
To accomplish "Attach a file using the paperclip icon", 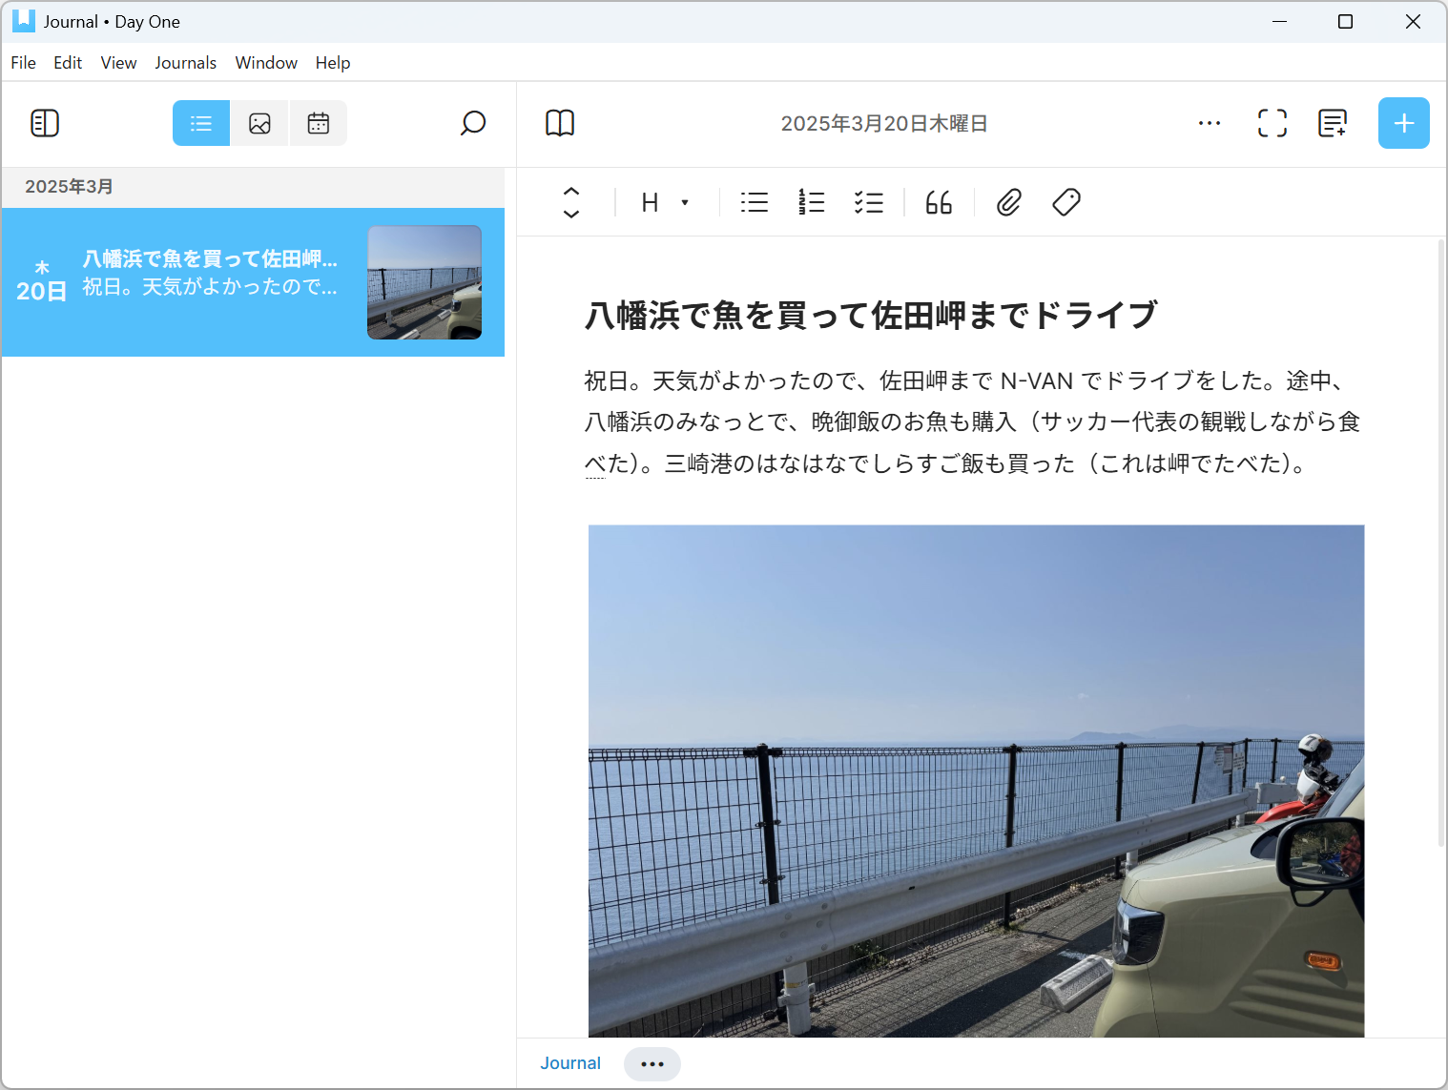I will click(1007, 201).
